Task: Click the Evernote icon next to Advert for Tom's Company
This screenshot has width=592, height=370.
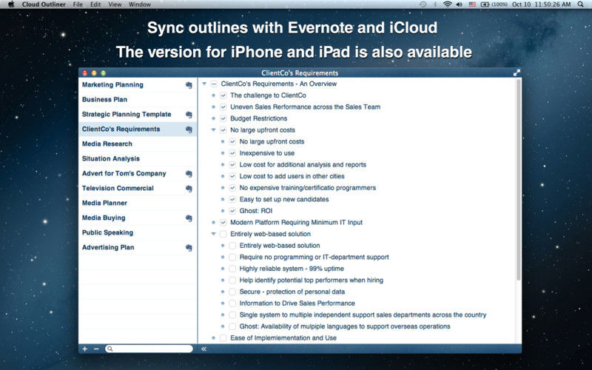Action: point(189,174)
